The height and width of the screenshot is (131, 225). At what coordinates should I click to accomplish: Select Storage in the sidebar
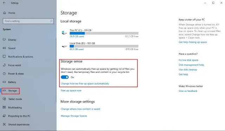pos(12,90)
